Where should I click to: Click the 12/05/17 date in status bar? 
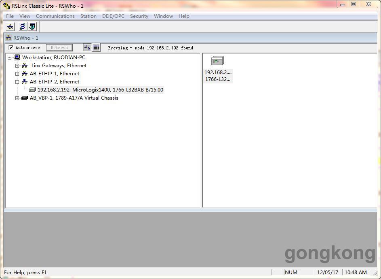coord(328,273)
